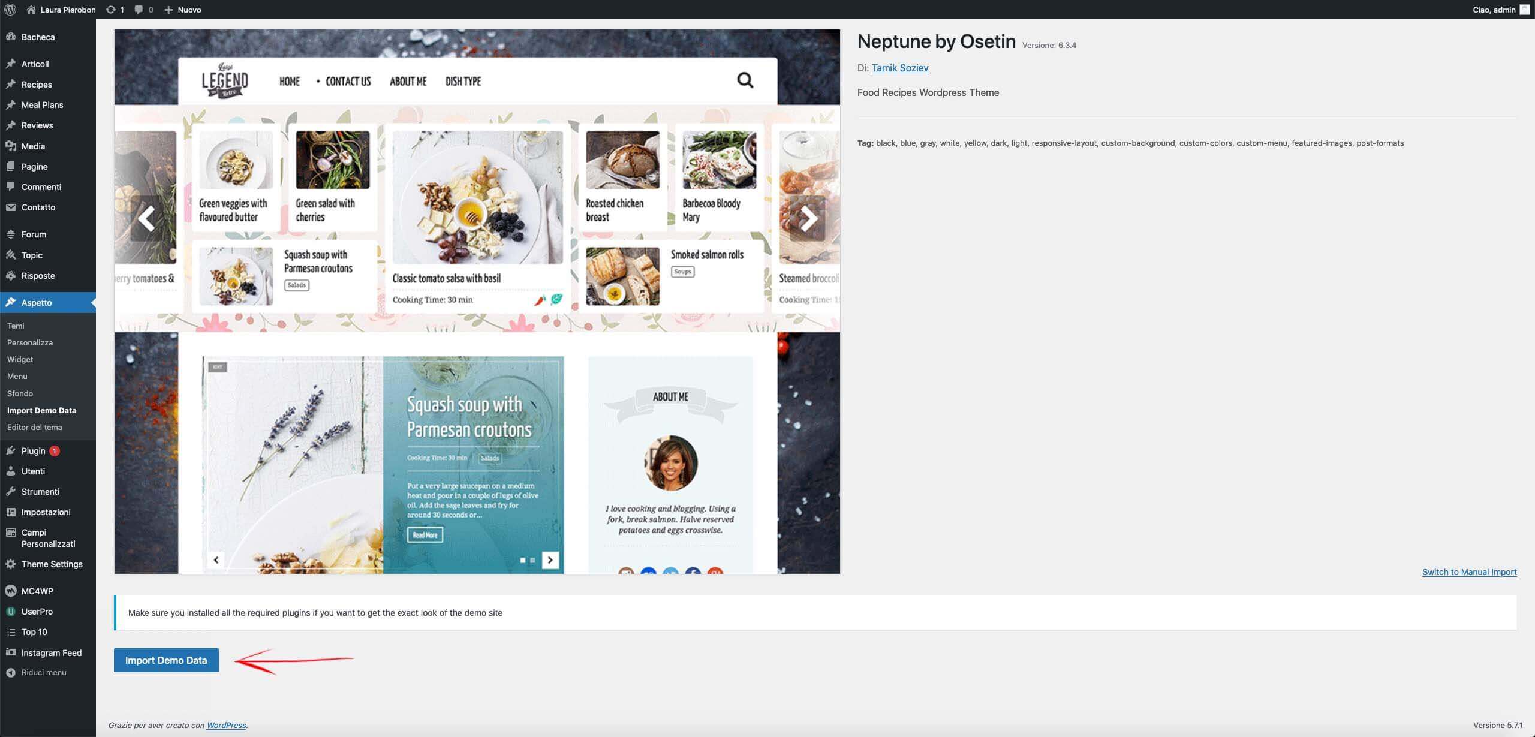The width and height of the screenshot is (1535, 737).
Task: Select the Aspetto menu item
Action: coord(37,303)
